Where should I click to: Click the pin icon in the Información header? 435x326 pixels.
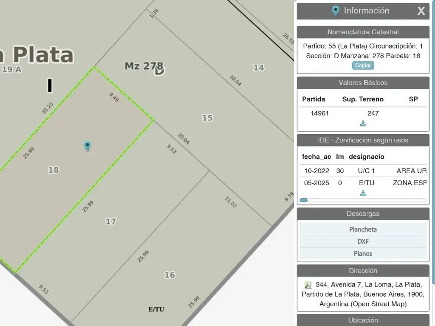(336, 11)
